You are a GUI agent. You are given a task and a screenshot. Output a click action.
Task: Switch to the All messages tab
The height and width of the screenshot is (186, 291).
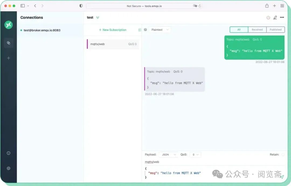pyautogui.click(x=238, y=29)
